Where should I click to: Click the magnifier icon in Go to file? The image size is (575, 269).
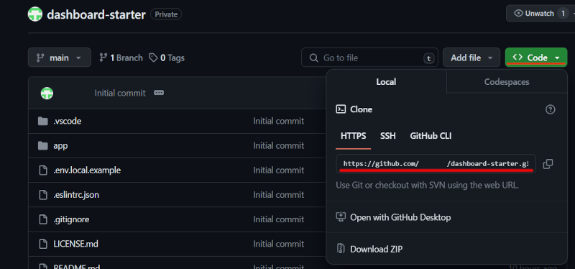point(313,58)
